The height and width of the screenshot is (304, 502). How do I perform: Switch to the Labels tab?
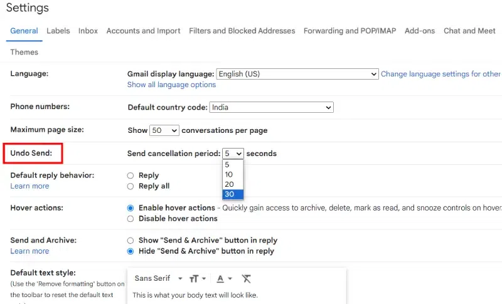click(x=58, y=31)
